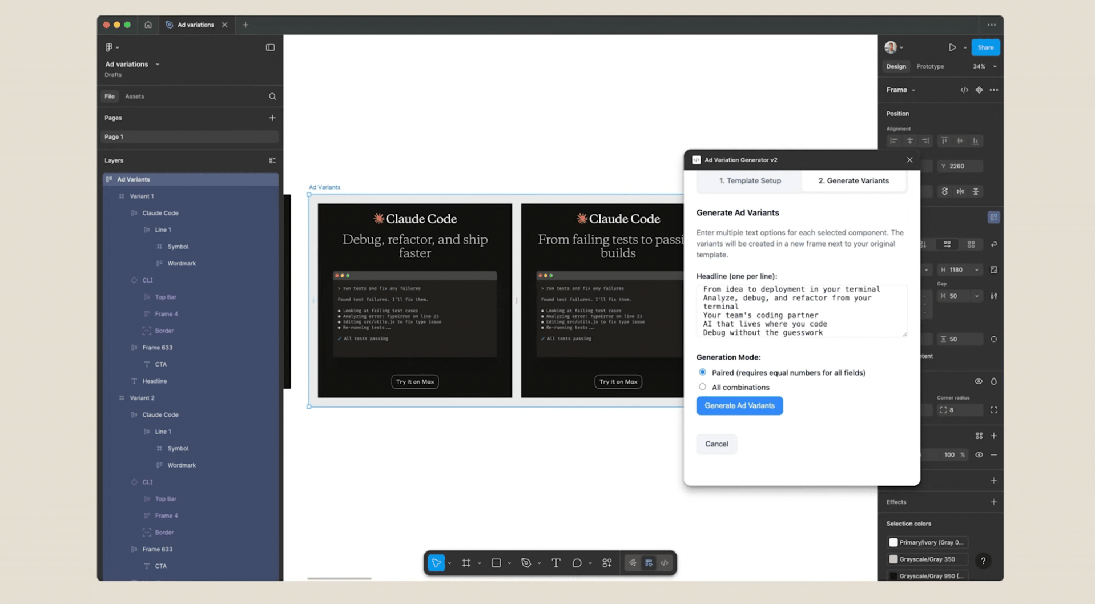Align horizontal centers in Alignment row

[910, 141]
